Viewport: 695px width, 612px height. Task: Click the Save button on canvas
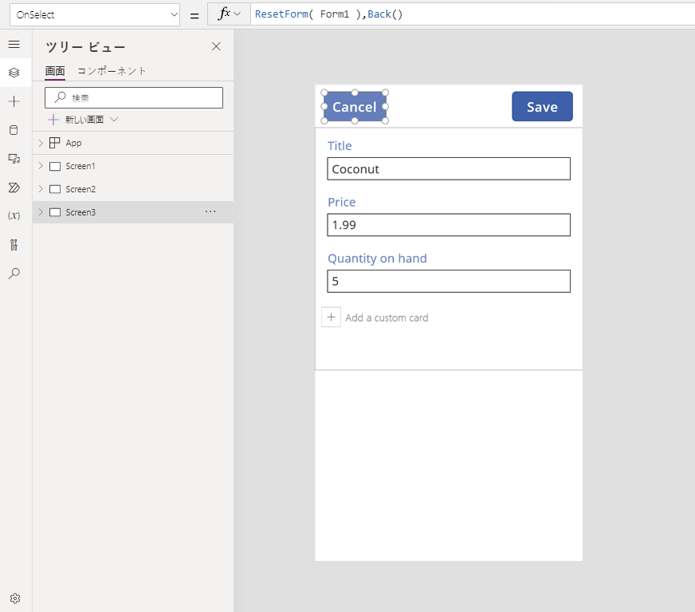coord(542,106)
